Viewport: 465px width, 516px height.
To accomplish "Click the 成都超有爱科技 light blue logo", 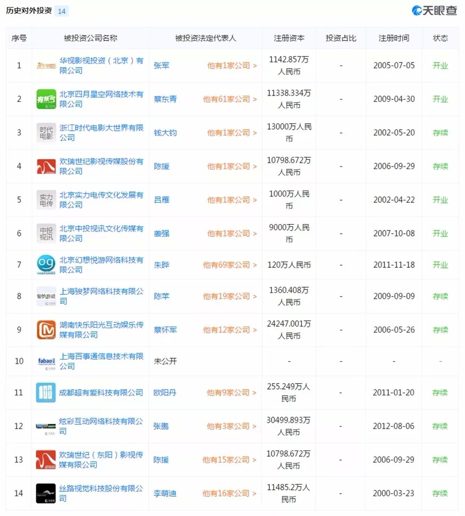I will tap(46, 393).
